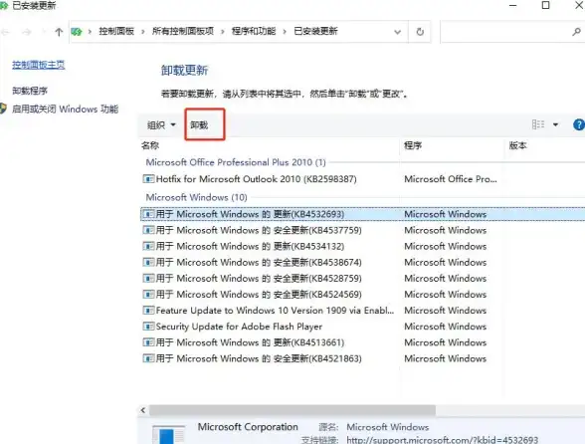Select Security Update for Adobe Flash Player
The width and height of the screenshot is (585, 444).
click(239, 327)
